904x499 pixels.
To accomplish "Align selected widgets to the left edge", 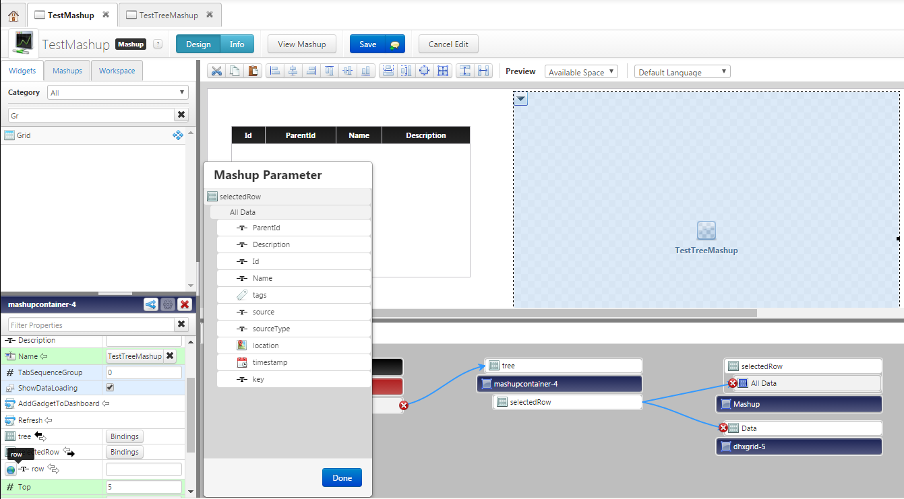I will [274, 71].
